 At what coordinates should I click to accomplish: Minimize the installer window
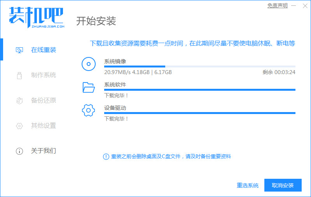pyautogui.click(x=294, y=6)
